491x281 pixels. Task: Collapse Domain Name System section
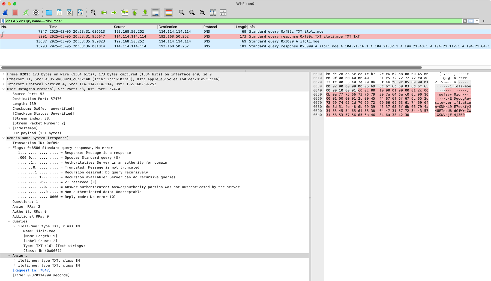click(x=4, y=138)
